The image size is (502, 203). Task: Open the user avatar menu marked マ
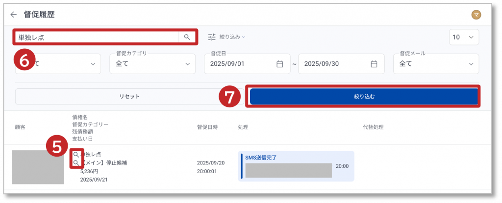tap(476, 15)
